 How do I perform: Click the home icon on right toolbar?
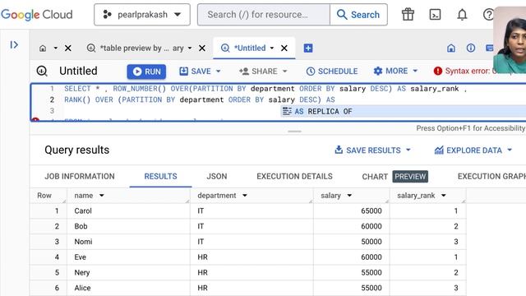point(451,48)
